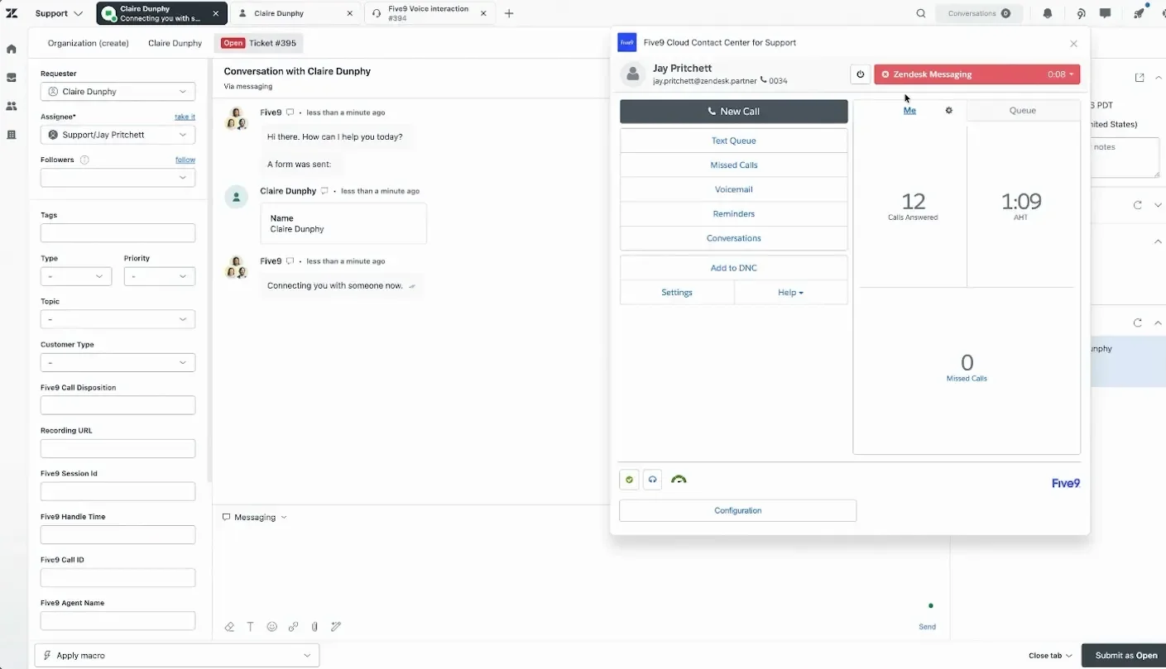The image size is (1166, 669).
Task: Open the Help dropdown in Five9 panel
Action: coord(790,293)
